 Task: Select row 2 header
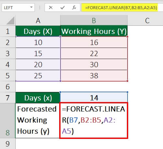7,42
